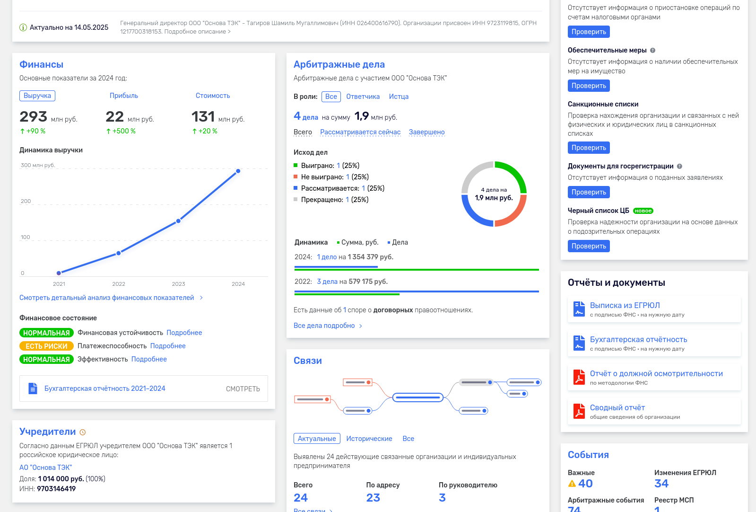Switch finance indicator to Прибыль
756x512 pixels.
124,96
